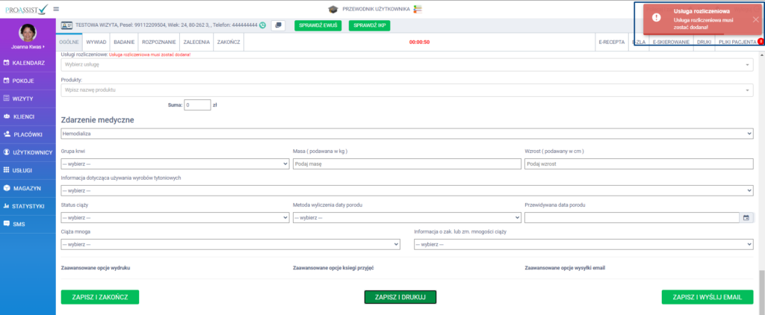Viewport: 765px width, 315px height.
Task: Switch to the Rozpoznanie tab
Action: tap(158, 42)
